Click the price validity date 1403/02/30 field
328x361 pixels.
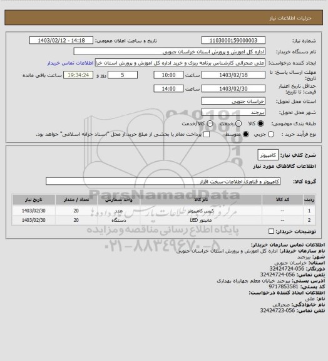(x=233, y=88)
